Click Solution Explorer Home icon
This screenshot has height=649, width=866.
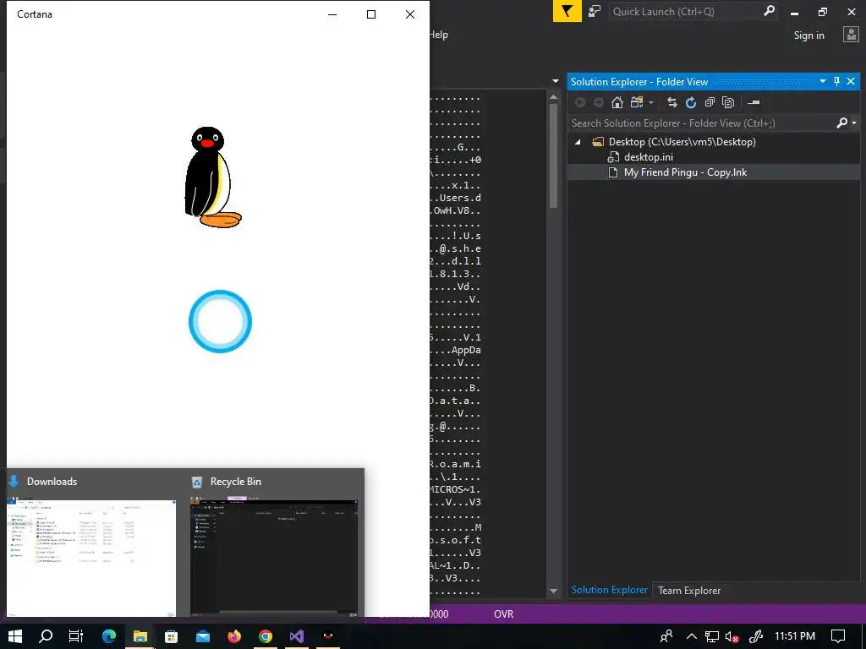pyautogui.click(x=617, y=102)
